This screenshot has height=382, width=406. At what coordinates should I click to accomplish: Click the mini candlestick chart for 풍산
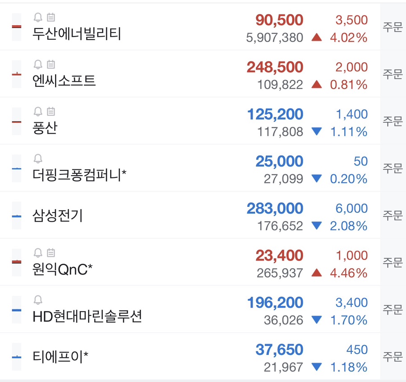click(15, 121)
